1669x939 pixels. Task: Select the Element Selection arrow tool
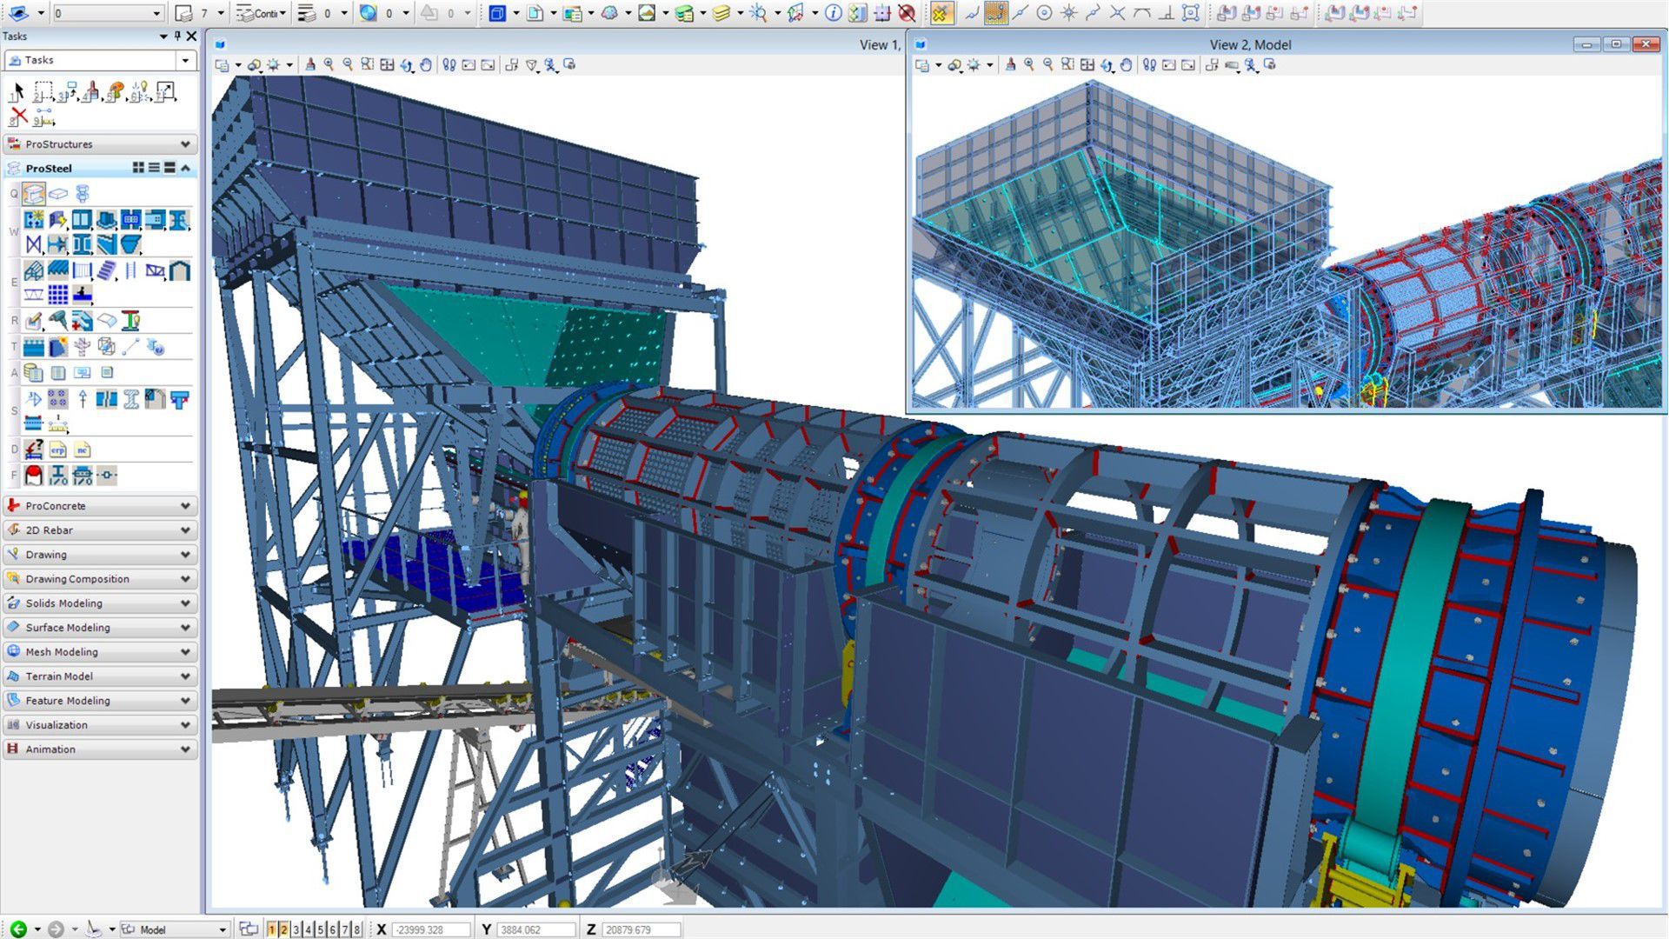click(x=17, y=90)
